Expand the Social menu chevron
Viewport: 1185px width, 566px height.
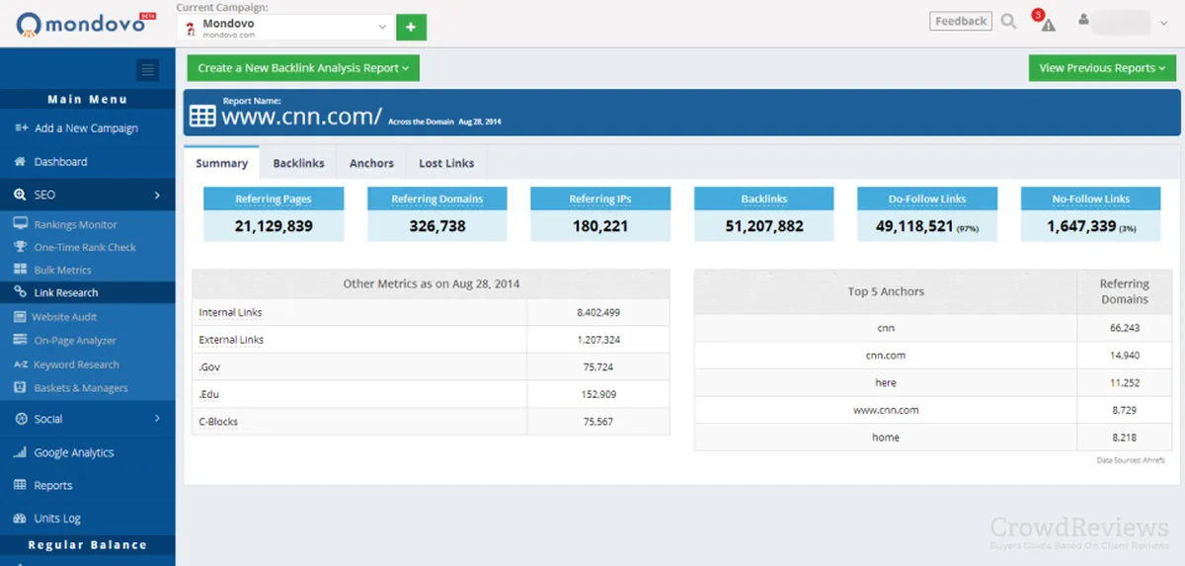tap(157, 419)
